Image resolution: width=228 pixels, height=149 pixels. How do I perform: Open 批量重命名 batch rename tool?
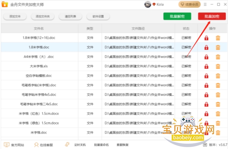pos(102,145)
